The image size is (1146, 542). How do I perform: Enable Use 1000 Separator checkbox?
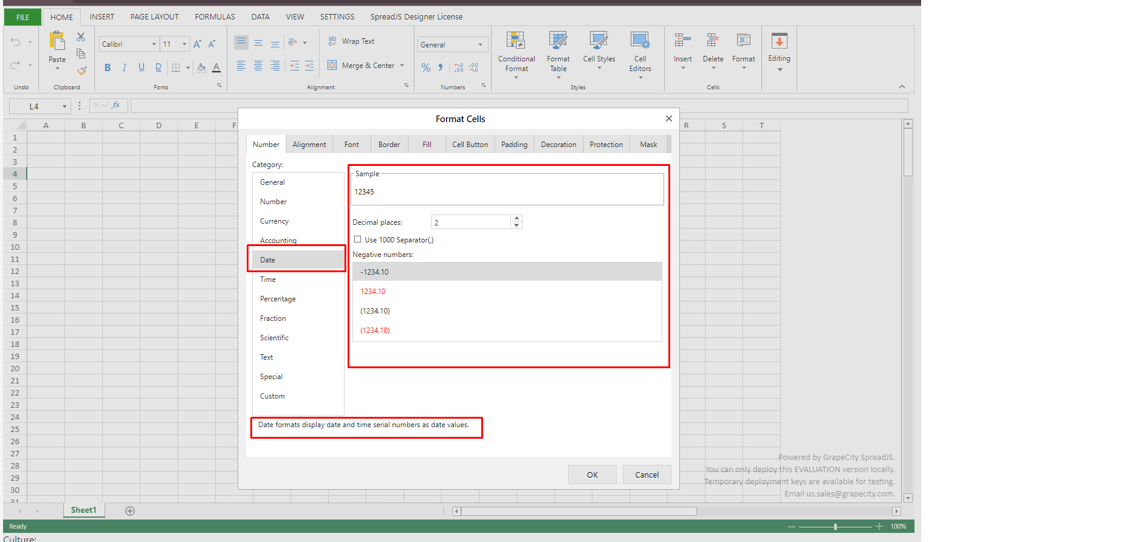(x=358, y=239)
